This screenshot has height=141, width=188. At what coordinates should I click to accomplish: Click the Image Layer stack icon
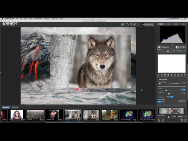pyautogui.click(x=159, y=47)
